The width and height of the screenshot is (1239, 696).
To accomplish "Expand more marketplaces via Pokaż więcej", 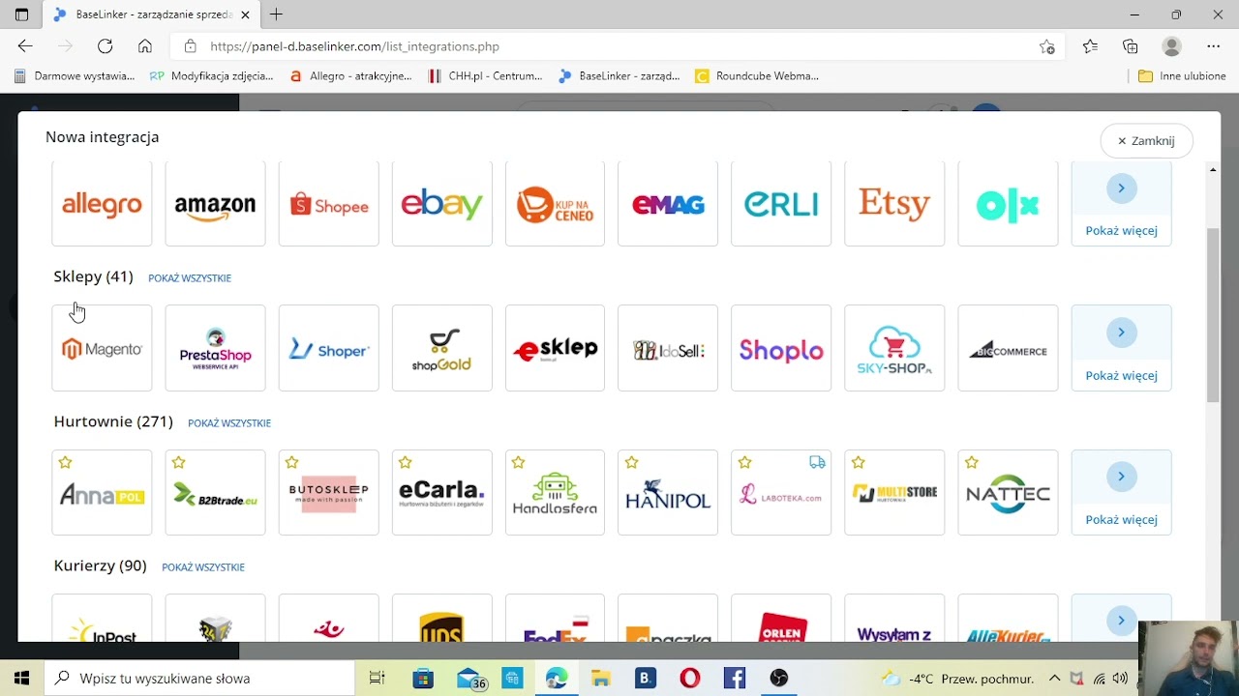I will coord(1121,204).
